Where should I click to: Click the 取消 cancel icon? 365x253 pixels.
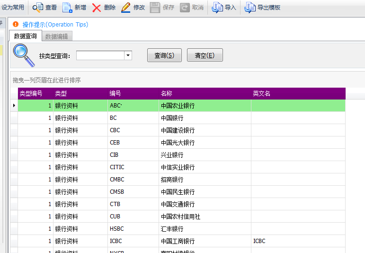185,8
